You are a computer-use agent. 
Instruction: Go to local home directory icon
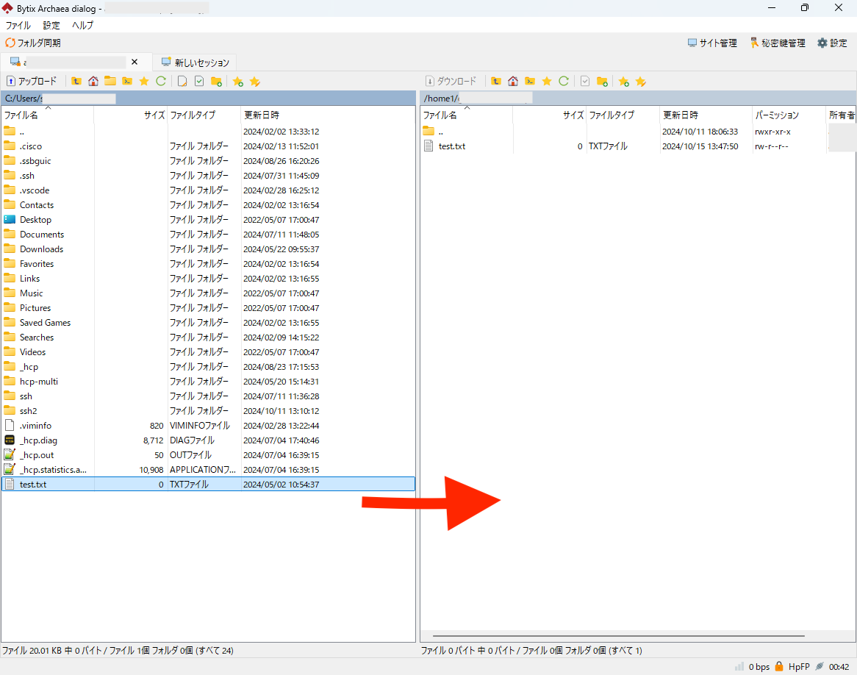click(x=93, y=81)
